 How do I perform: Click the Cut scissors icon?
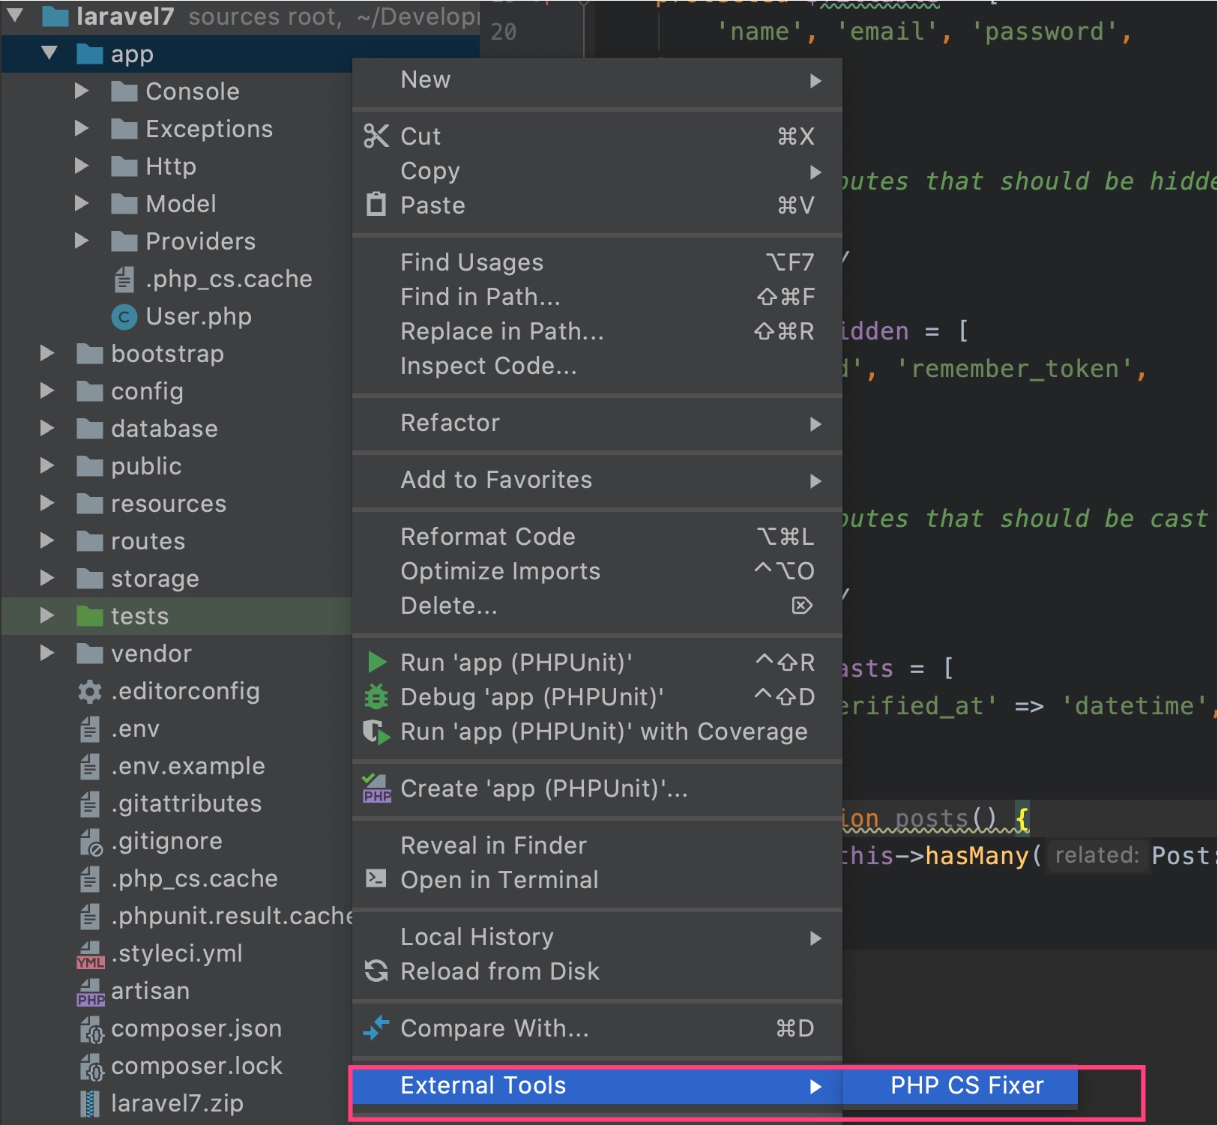pos(376,136)
